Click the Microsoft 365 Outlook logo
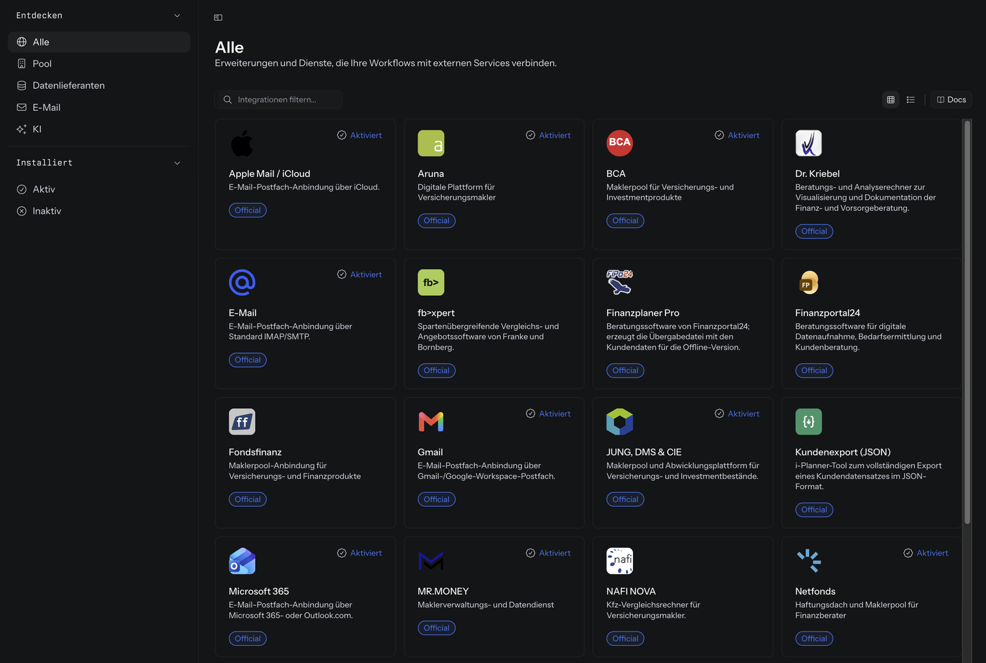This screenshot has height=663, width=986. (x=242, y=561)
